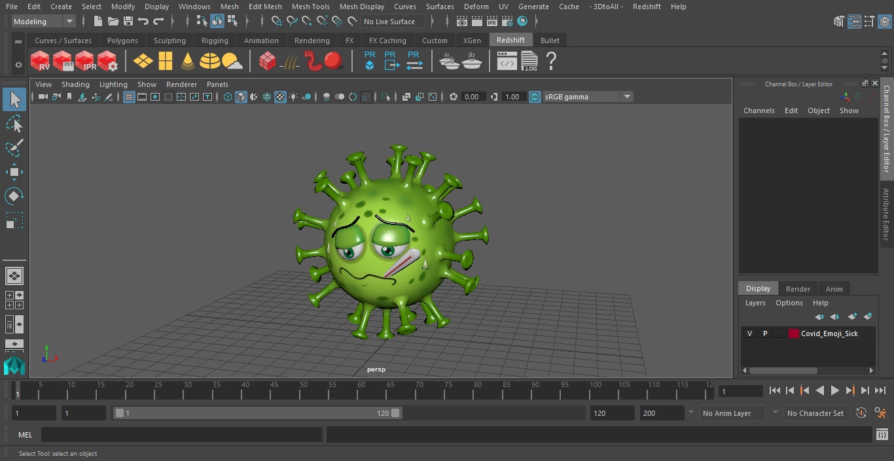The height and width of the screenshot is (461, 894).
Task: Create Redshift spot light cone icon
Action: pos(188,61)
